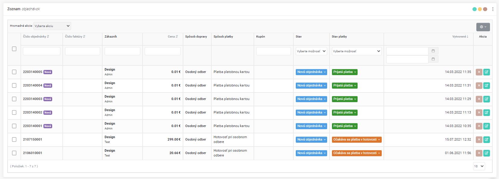Click the three-dot panel menu icon
The image size is (499, 179).
pyautogui.click(x=493, y=9)
